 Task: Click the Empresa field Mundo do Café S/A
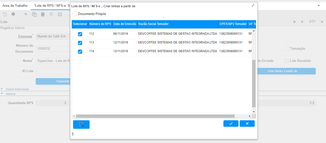[x=53, y=36]
